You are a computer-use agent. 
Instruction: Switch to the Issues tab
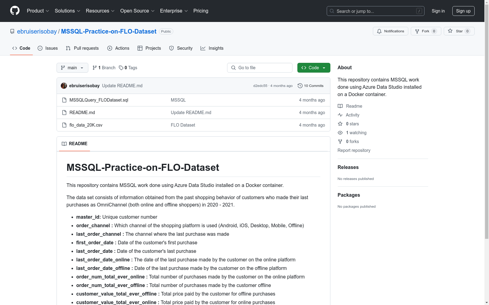click(48, 48)
